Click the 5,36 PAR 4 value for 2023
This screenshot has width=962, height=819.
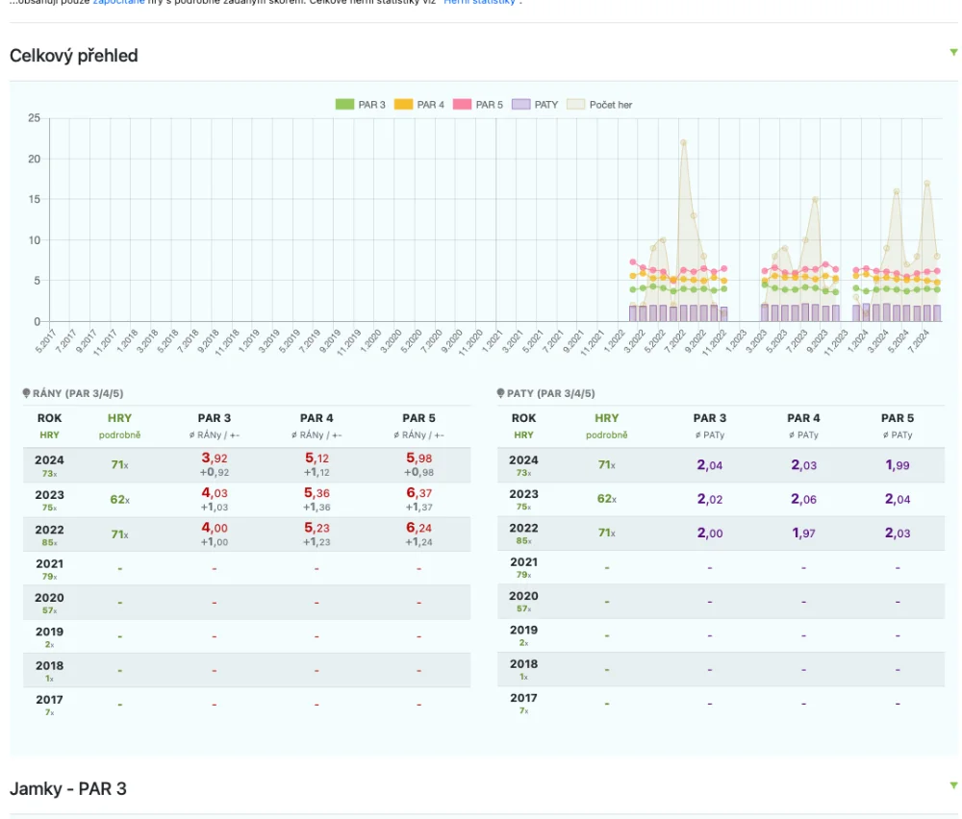pos(316,493)
